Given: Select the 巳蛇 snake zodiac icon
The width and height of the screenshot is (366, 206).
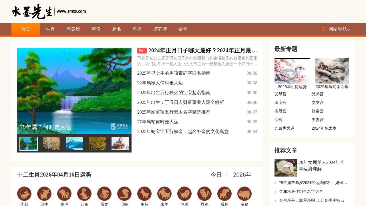Looking at the screenshot, I should coord(124,193).
